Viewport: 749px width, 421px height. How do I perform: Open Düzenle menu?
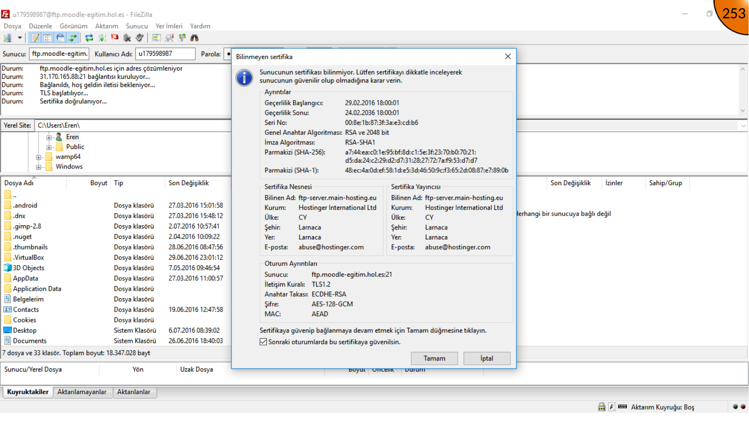pyautogui.click(x=41, y=26)
